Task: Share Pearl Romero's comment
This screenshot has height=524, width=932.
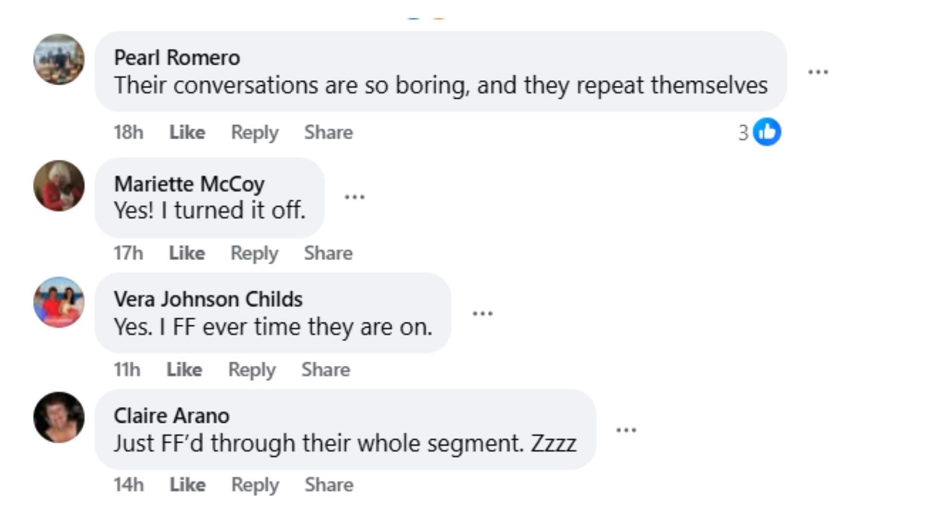Action: coord(328,132)
